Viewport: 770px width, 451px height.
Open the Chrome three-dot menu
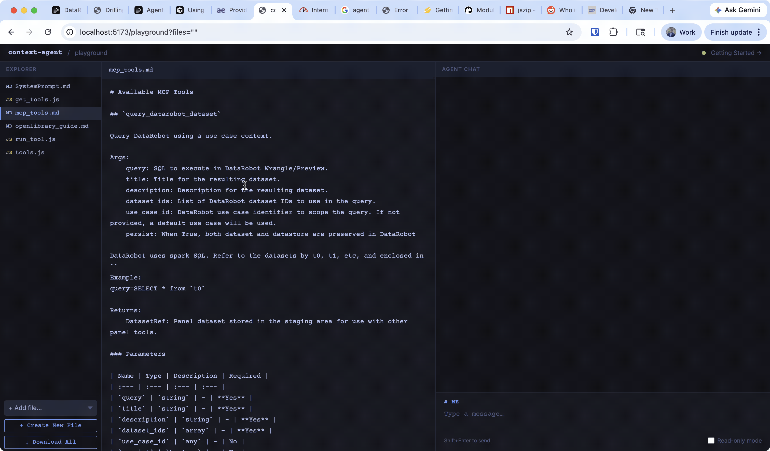(x=759, y=32)
